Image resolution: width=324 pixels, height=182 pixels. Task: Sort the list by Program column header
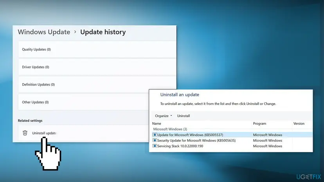click(x=259, y=123)
